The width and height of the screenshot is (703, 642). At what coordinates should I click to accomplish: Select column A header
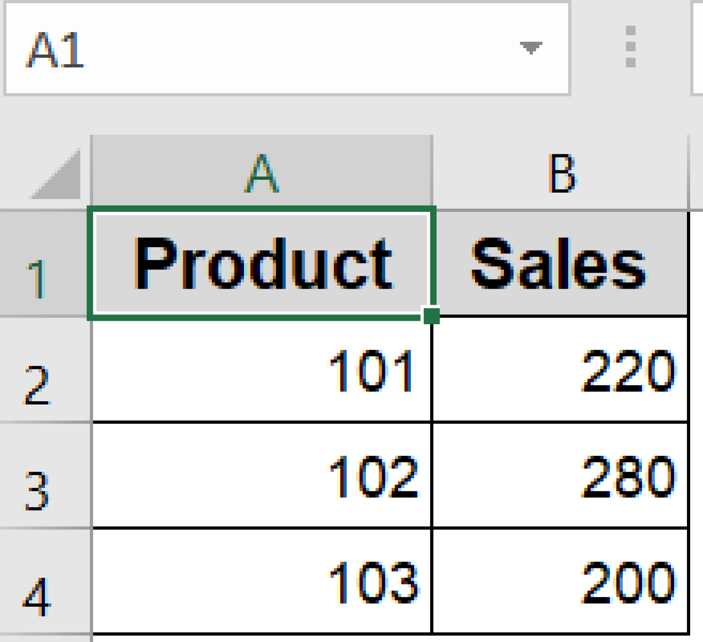pos(261,172)
